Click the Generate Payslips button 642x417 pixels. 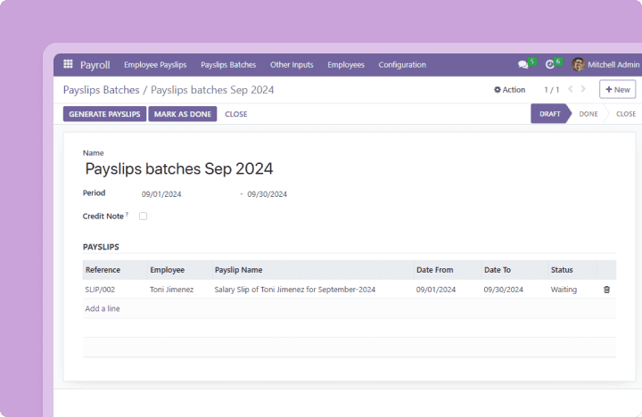(104, 114)
